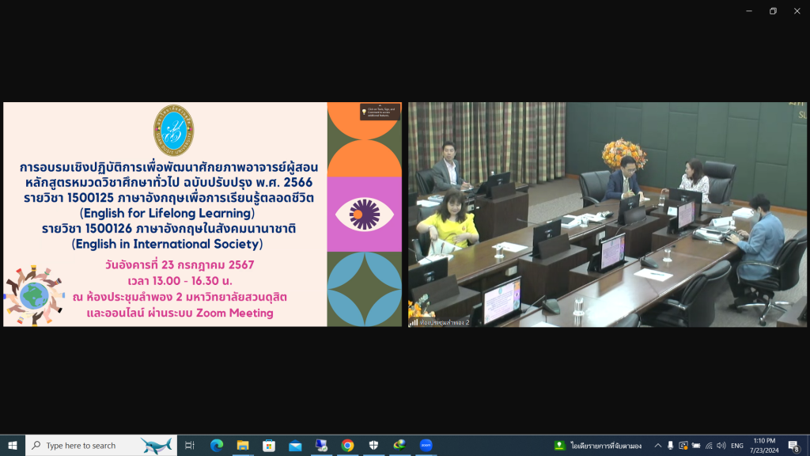Open the Mail app in the taskbar

pyautogui.click(x=295, y=446)
